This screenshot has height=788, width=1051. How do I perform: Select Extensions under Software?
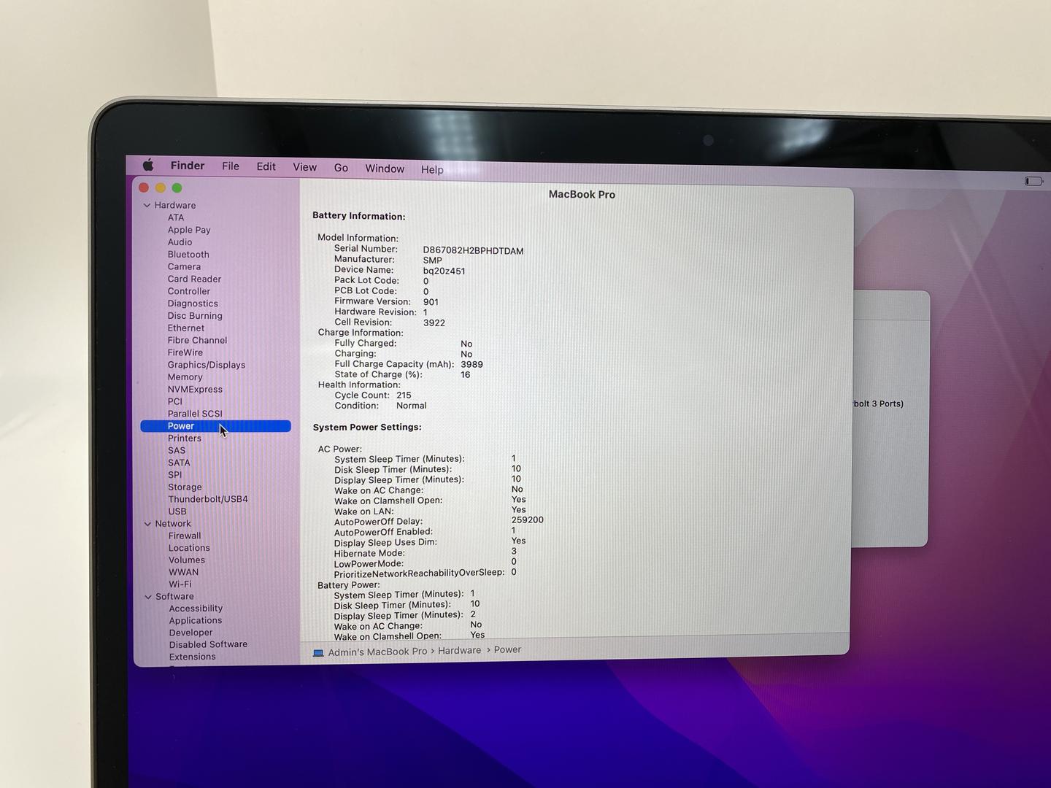[192, 657]
